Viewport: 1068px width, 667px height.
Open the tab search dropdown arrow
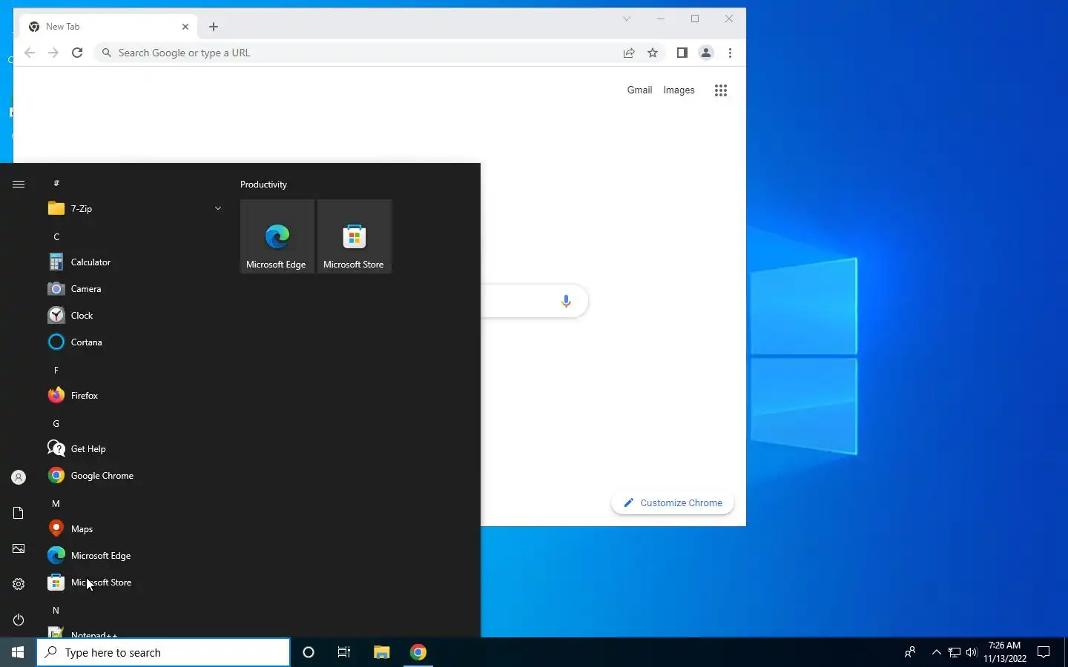627,19
